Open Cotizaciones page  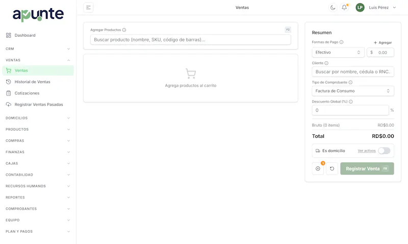[38, 93]
